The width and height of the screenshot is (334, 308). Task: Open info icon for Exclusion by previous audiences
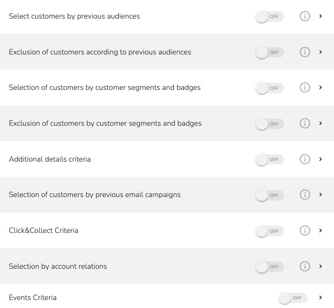305,52
